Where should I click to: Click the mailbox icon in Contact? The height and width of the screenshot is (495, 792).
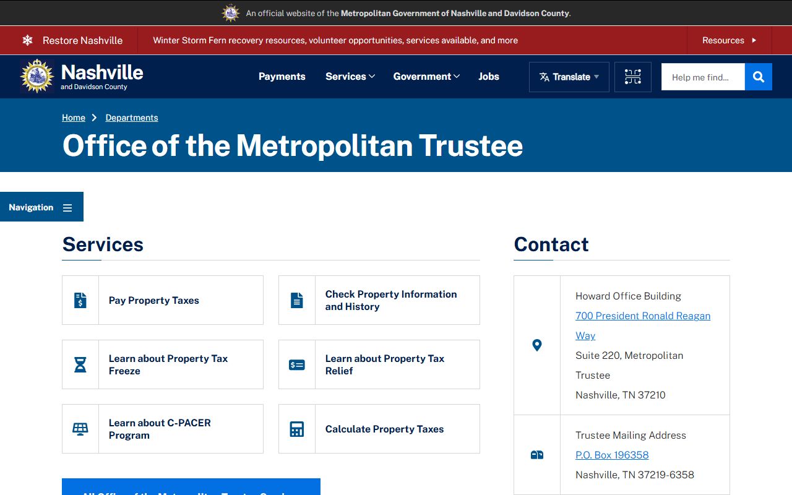pyautogui.click(x=537, y=455)
